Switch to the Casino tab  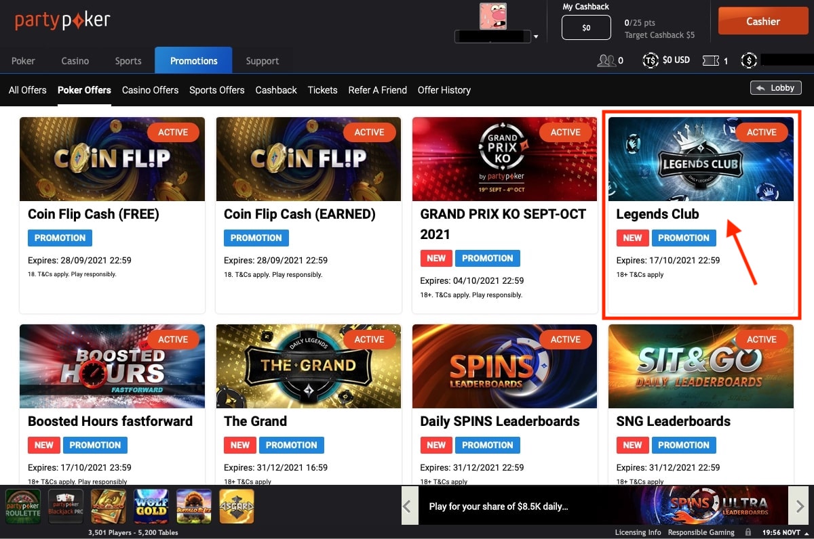[x=75, y=61]
